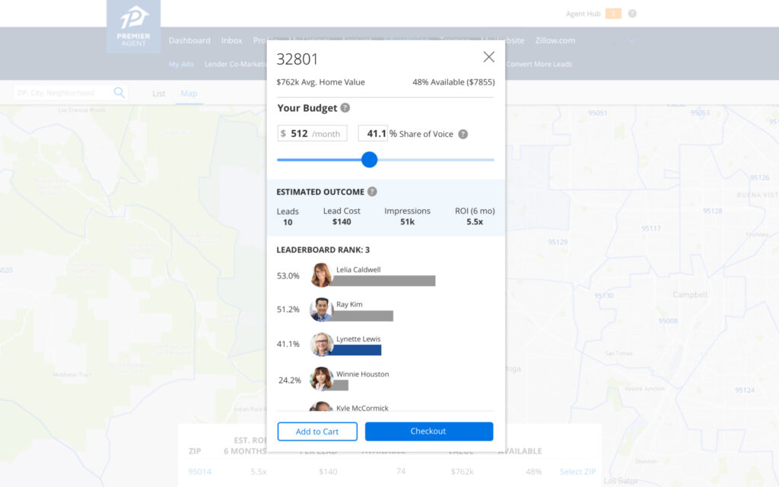Click the Share of Voice help icon
This screenshot has height=487, width=779.
[463, 133]
